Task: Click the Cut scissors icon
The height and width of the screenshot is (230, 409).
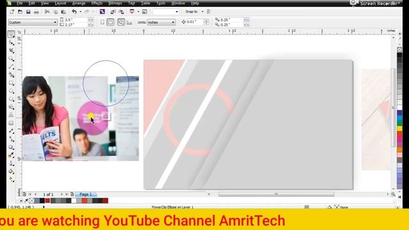Action: click(x=47, y=11)
